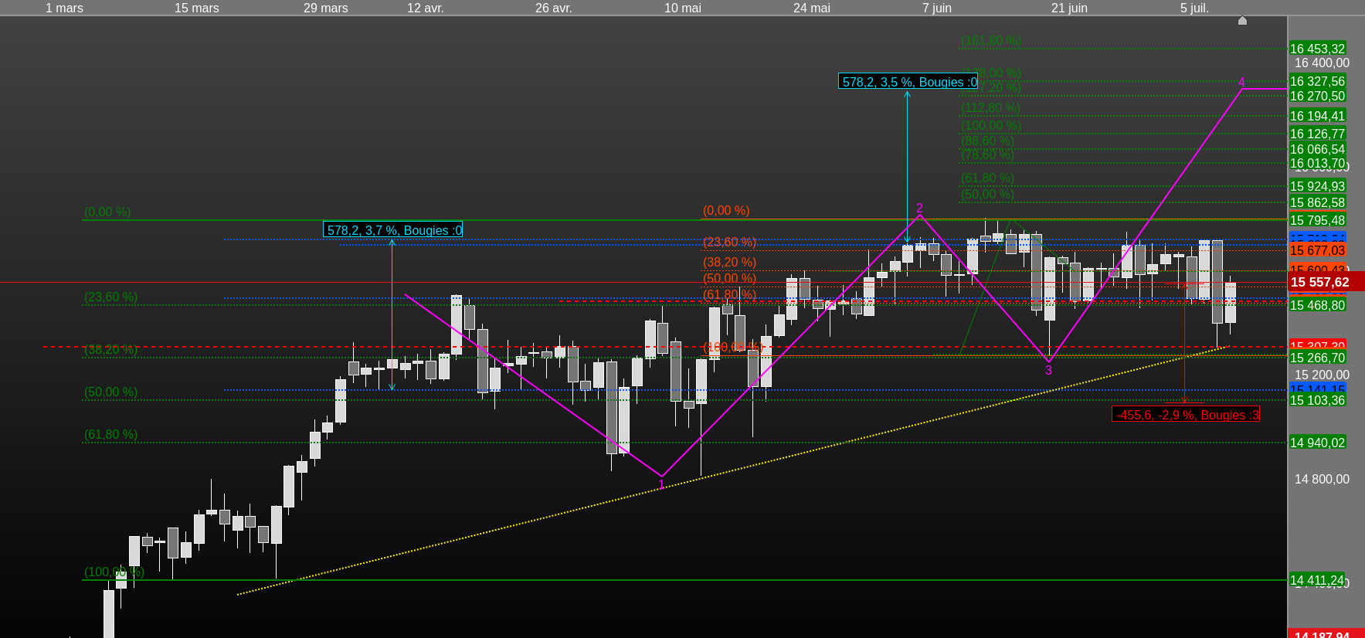Click the magenta wave label 1
This screenshot has width=1365, height=638.
coord(661,485)
